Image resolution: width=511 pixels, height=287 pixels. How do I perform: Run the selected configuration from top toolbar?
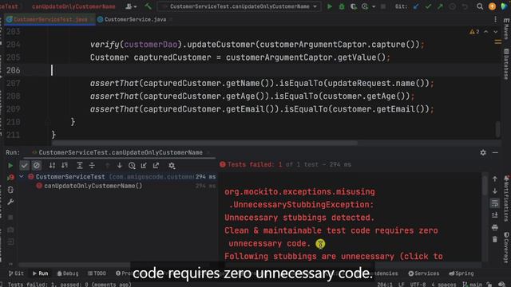(x=330, y=6)
